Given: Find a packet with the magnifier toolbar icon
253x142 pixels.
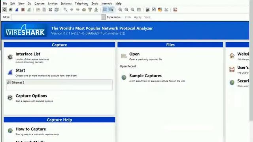Looking at the screenshot, I should pyautogui.click(x=65, y=9).
